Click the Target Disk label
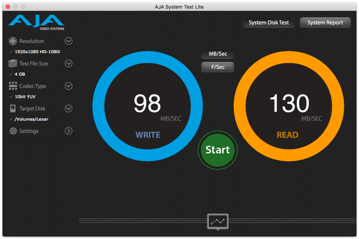This screenshot has height=239, width=359. click(x=32, y=109)
